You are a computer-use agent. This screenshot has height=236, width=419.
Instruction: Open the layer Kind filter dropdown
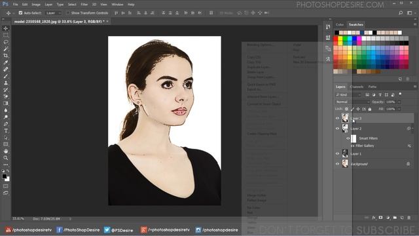tap(348, 95)
